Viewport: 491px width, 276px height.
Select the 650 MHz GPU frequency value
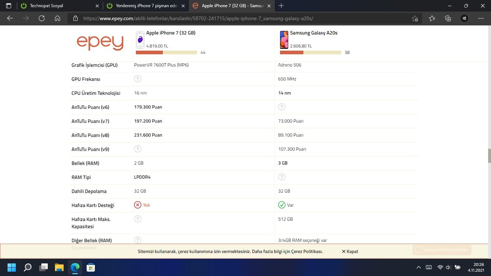click(287, 79)
